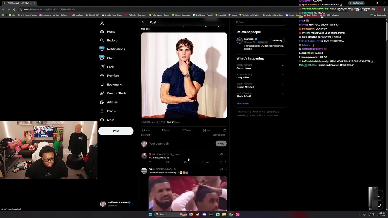
Task: Click the Ask Gemini button
Action: pos(356,3)
